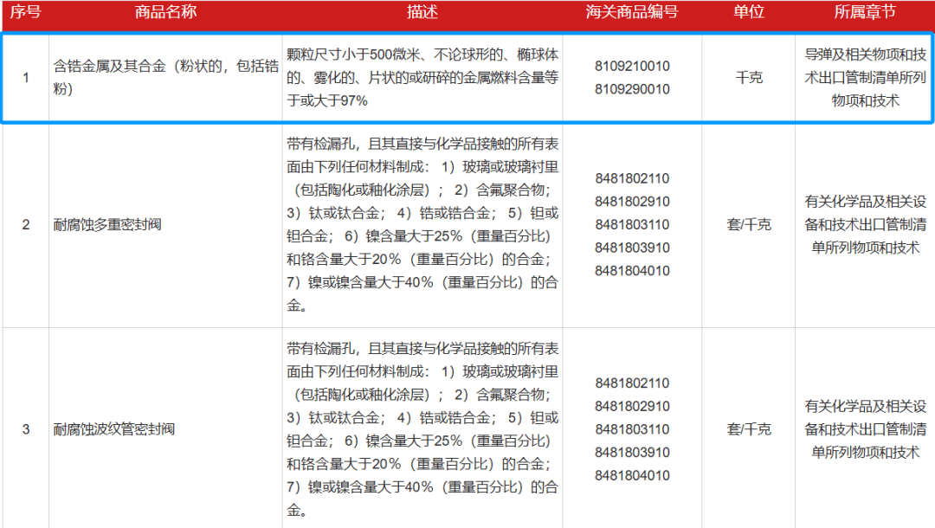Select the 描述 column header

422,12
